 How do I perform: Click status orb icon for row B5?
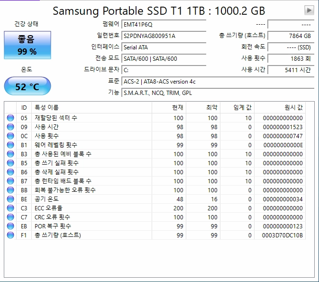pyautogui.click(x=10, y=163)
